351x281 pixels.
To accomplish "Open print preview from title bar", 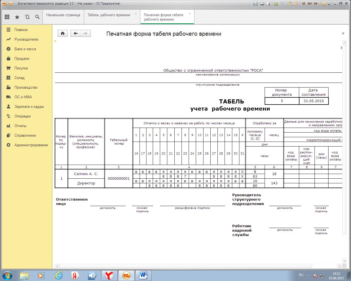I will 268,4.
